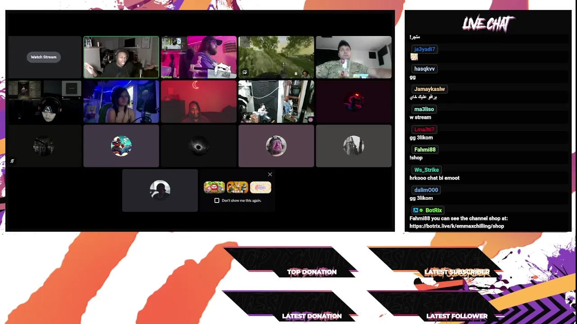Click the blue badge icon beside BotRix
This screenshot has width=577, height=324.
point(416,210)
